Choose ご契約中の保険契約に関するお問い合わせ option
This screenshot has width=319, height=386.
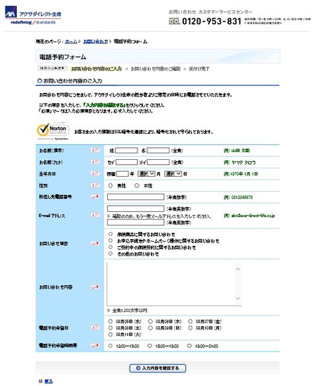click(110, 247)
